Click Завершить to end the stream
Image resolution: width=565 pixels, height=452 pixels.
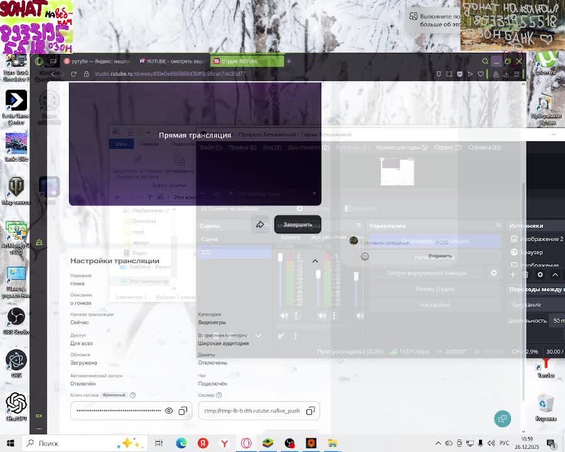tap(298, 225)
